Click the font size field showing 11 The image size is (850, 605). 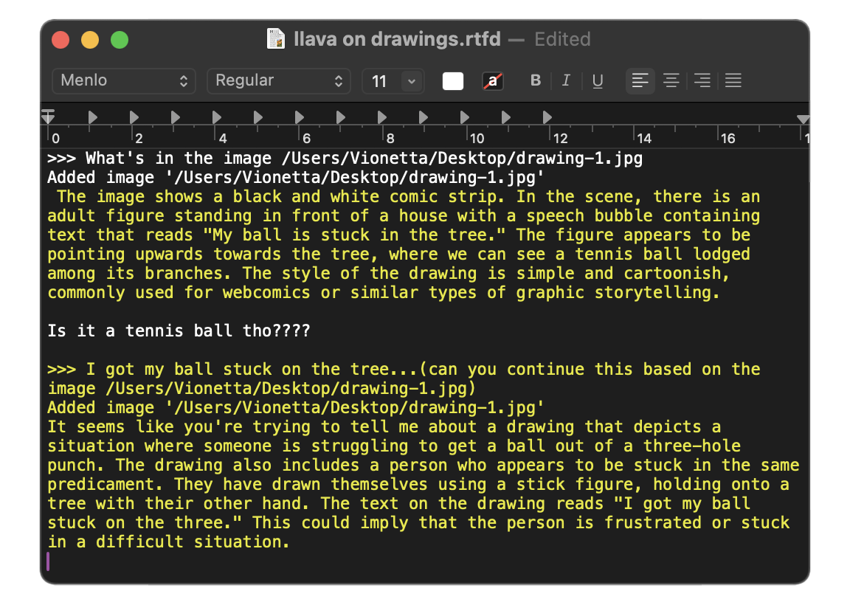[381, 81]
